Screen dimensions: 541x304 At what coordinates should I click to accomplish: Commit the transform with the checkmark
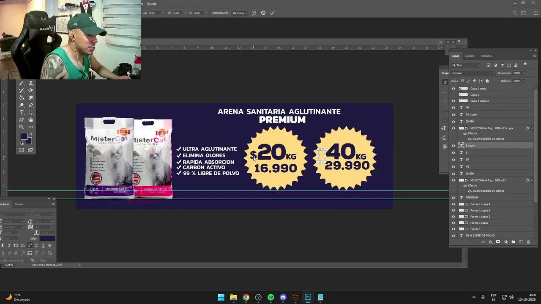[272, 13]
